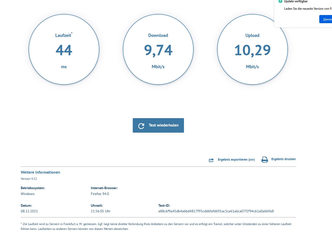Click the Laufzeit value 44
The width and height of the screenshot is (332, 235).
click(x=64, y=50)
